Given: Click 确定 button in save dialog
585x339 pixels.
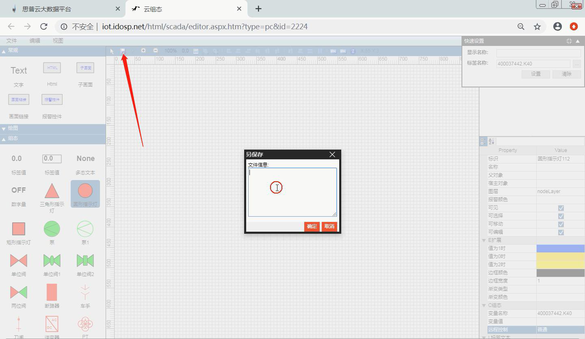Looking at the screenshot, I should [312, 226].
